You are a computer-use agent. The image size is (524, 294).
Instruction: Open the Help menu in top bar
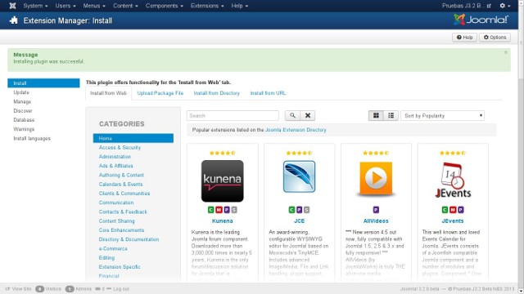point(240,6)
